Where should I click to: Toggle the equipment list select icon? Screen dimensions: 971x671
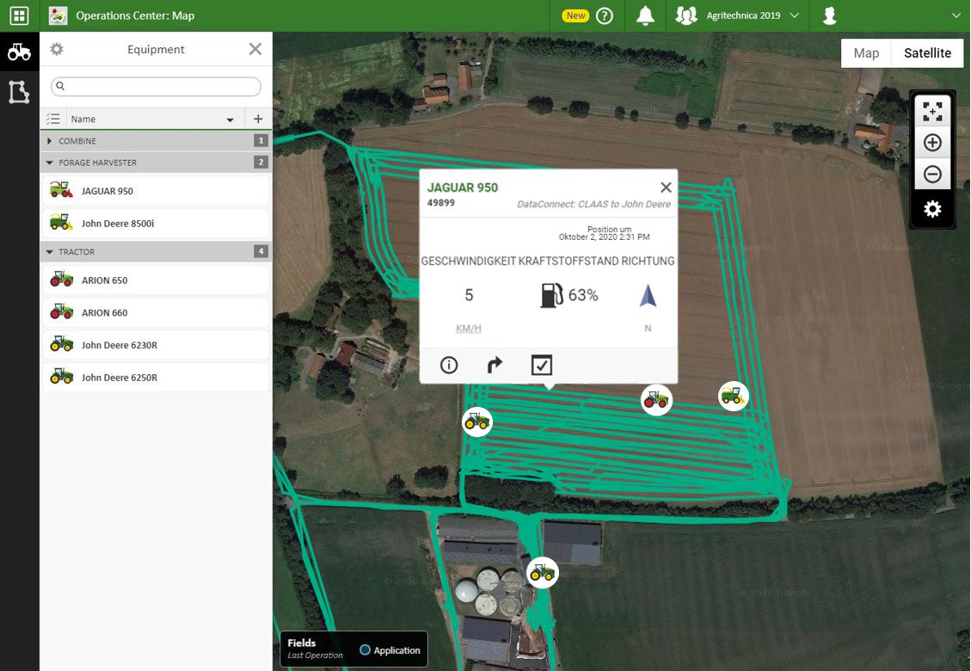point(54,119)
